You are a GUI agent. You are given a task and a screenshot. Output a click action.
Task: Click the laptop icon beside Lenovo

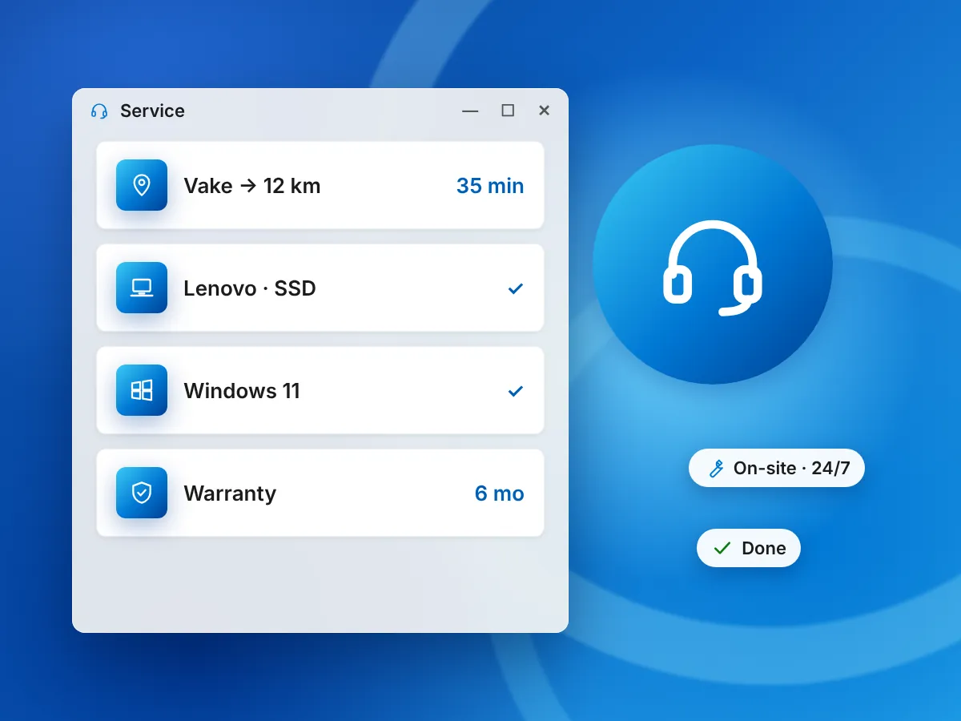[142, 288]
